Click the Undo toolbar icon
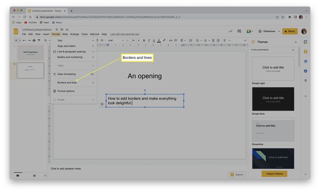320x192 pixels. click(x=24, y=41)
